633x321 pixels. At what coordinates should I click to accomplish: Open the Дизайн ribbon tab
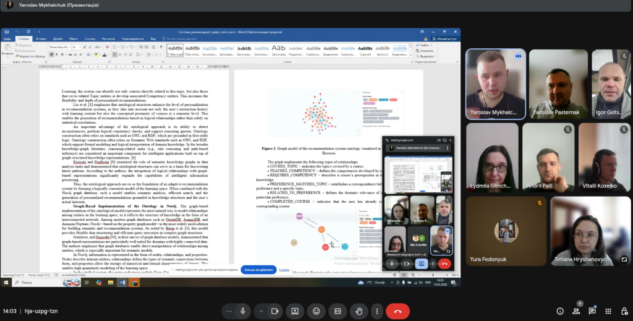pyautogui.click(x=57, y=38)
